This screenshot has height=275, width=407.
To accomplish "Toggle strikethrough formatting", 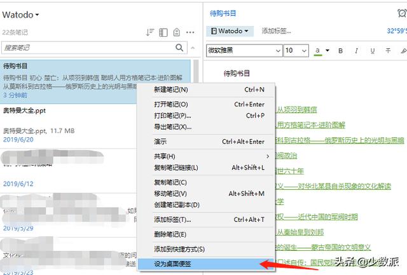I will [388, 51].
